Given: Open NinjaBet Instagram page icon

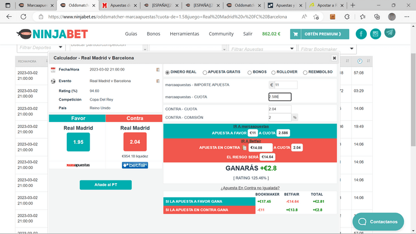Looking at the screenshot, I should (x=375, y=34).
